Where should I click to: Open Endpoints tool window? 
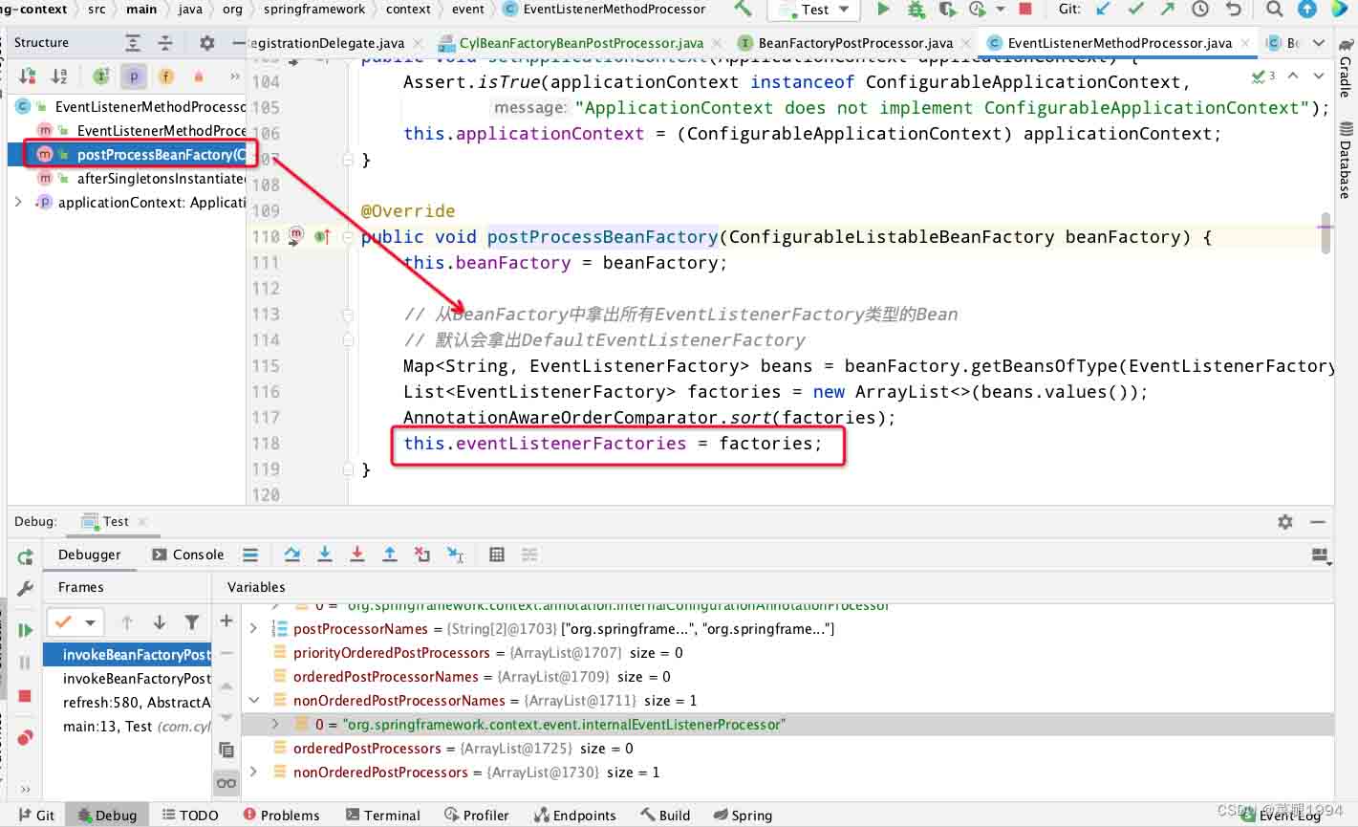tap(575, 816)
